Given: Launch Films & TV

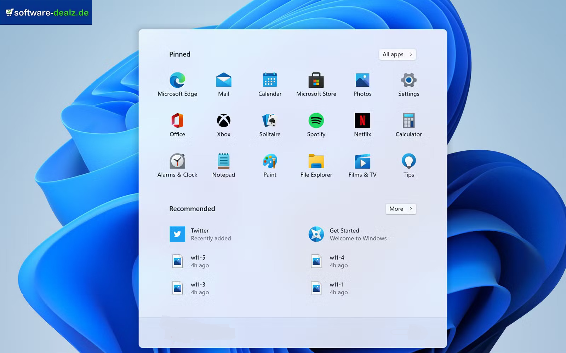Looking at the screenshot, I should point(362,165).
